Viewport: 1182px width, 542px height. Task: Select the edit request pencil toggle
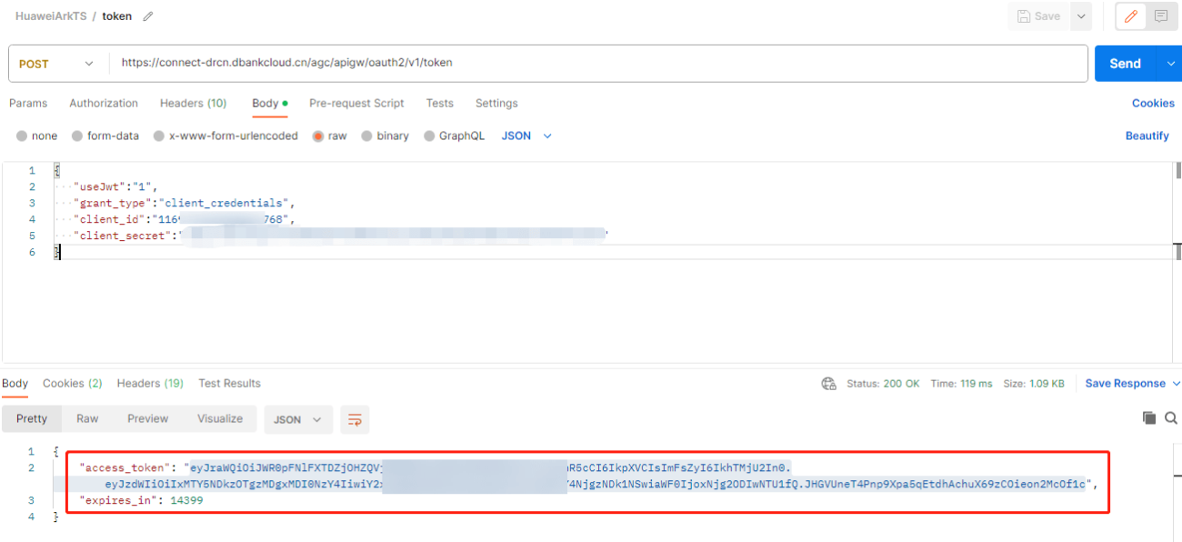[1131, 16]
